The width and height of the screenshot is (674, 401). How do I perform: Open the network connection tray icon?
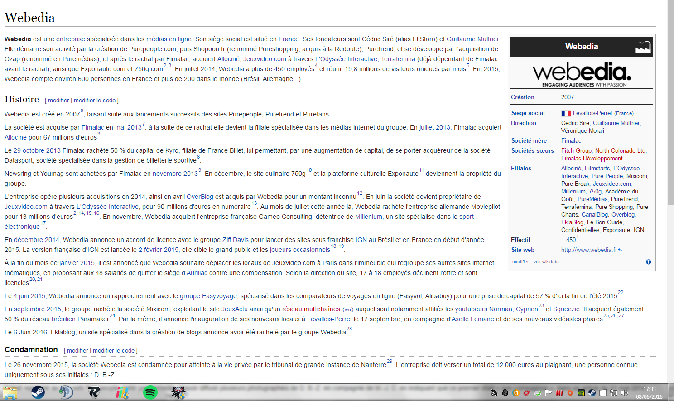coord(614,393)
